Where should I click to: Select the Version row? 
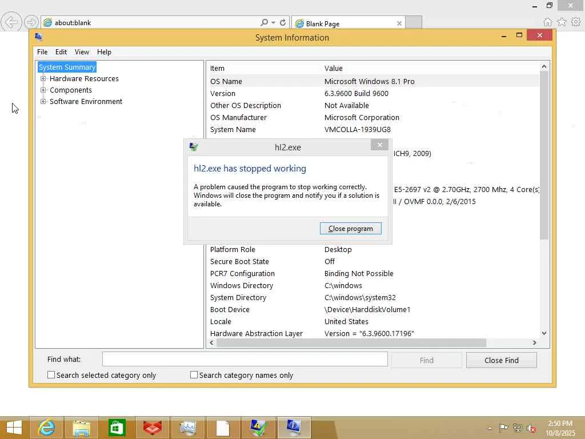tap(373, 93)
